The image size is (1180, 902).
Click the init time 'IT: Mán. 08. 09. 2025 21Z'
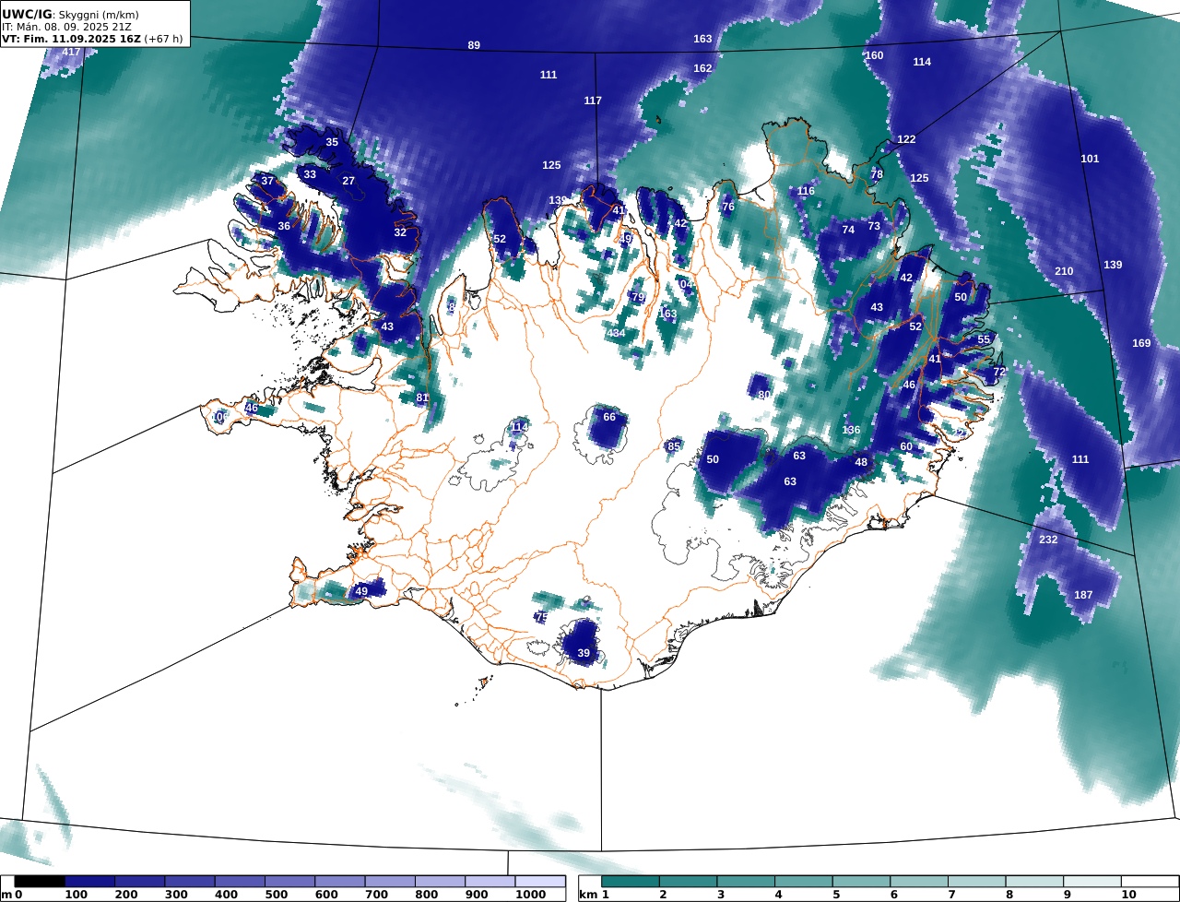(x=65, y=27)
